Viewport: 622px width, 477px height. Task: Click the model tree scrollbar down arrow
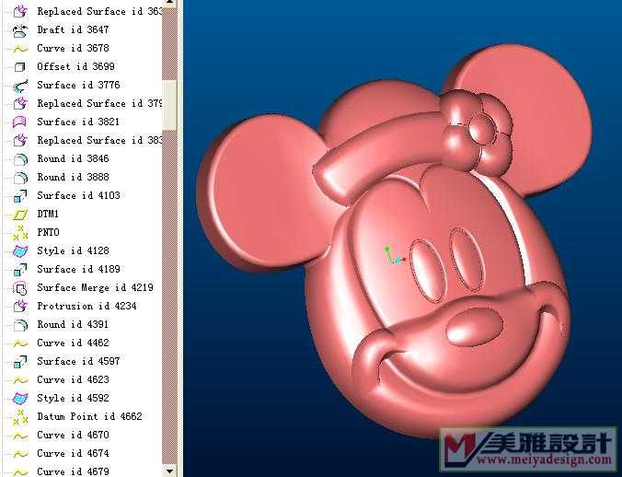[169, 471]
